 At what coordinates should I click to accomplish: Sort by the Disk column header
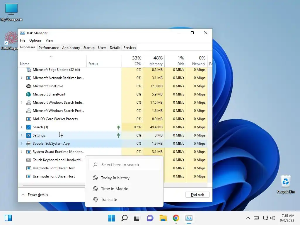click(x=175, y=61)
